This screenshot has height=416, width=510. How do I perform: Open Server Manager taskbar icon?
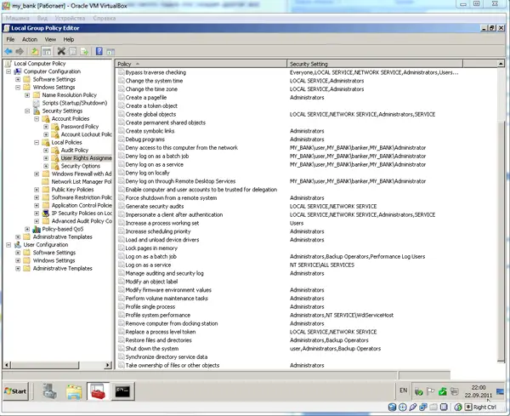point(49,391)
